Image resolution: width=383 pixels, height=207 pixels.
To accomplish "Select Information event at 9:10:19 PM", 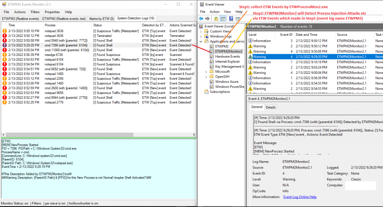I will pyautogui.click(x=315, y=62).
